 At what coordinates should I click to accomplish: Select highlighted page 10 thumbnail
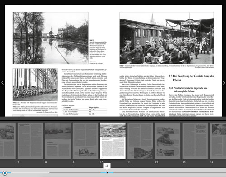pos(113,141)
